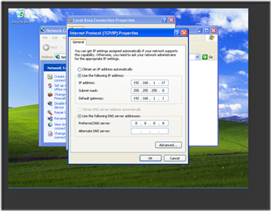Switch to the General tab in TCP/IP Properties
This screenshot has width=271, height=211.
[x=78, y=42]
